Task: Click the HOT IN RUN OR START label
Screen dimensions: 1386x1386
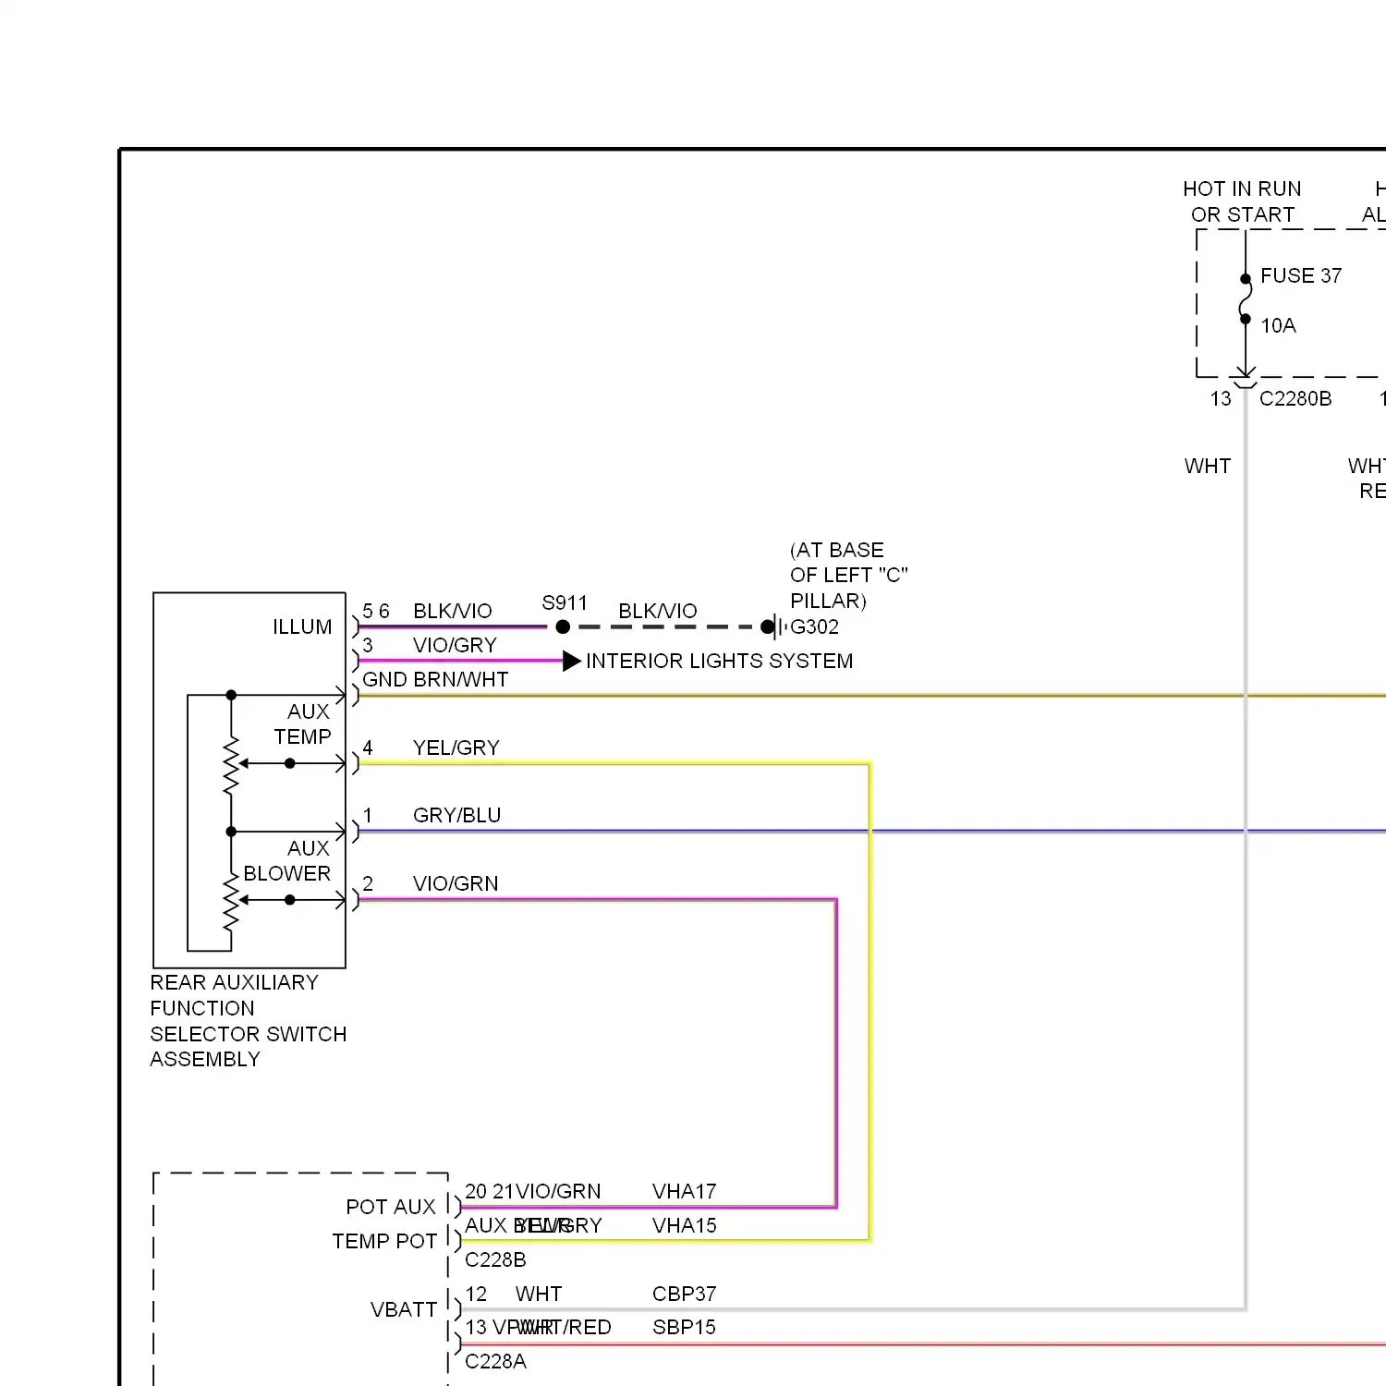Action: tap(1242, 201)
